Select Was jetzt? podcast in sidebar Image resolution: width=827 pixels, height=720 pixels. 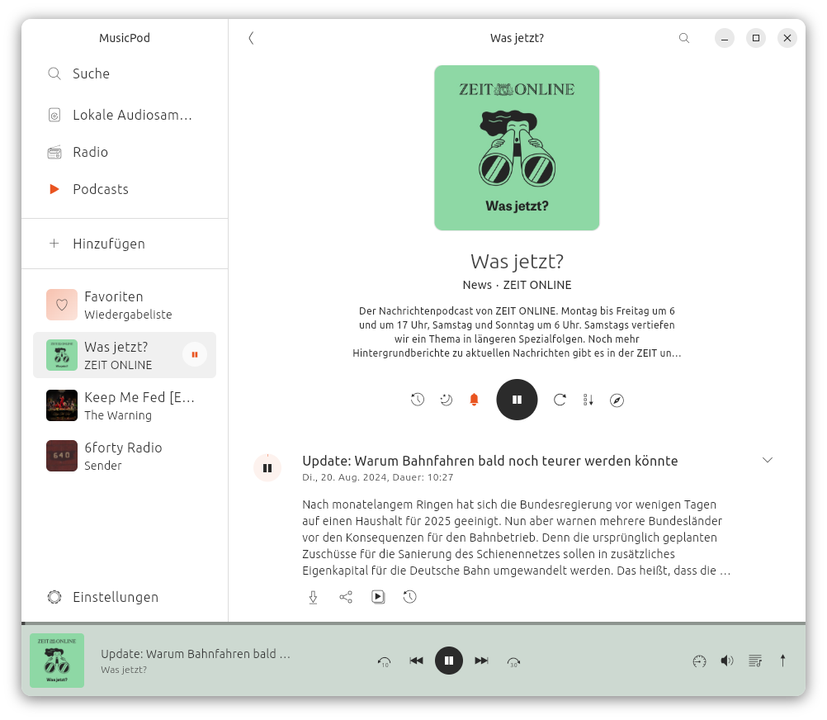(x=125, y=355)
